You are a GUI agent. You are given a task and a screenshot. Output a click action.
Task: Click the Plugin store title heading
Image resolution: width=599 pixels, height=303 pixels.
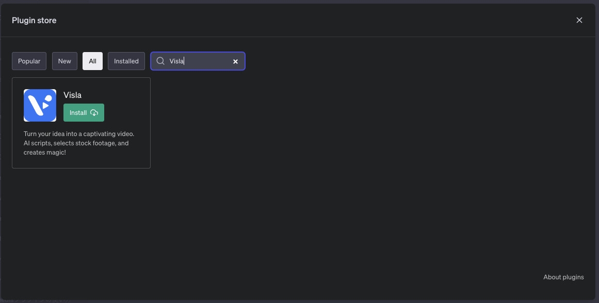click(34, 21)
